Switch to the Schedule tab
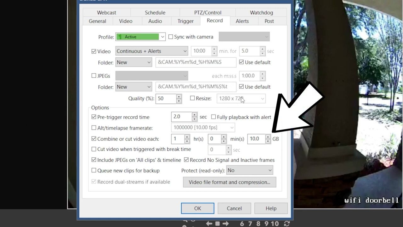Screen dimensions: 403x227 tap(155, 13)
